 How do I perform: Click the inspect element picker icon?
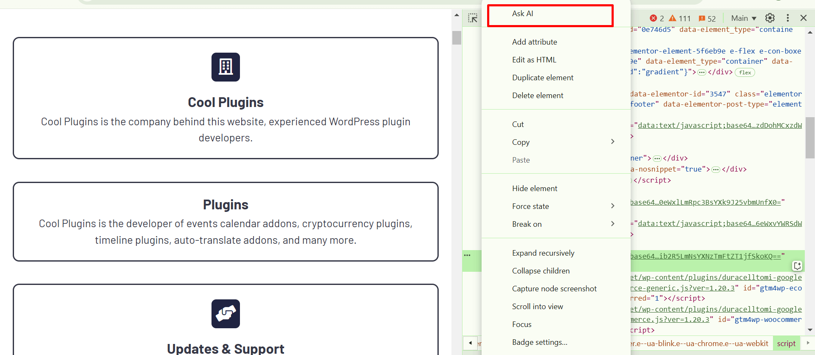[x=473, y=18]
